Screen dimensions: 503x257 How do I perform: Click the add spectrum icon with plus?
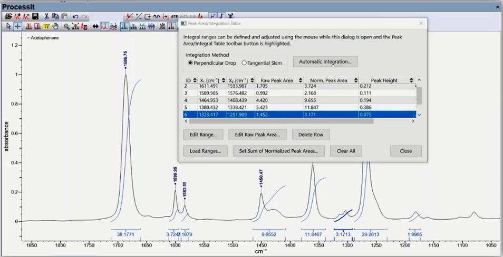17,16
